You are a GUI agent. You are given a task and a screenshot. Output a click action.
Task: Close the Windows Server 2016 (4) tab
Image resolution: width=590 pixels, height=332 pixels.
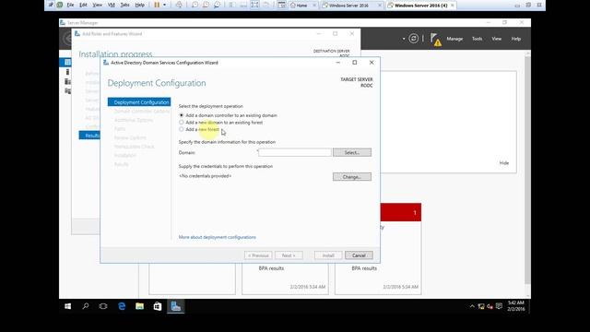click(x=453, y=6)
